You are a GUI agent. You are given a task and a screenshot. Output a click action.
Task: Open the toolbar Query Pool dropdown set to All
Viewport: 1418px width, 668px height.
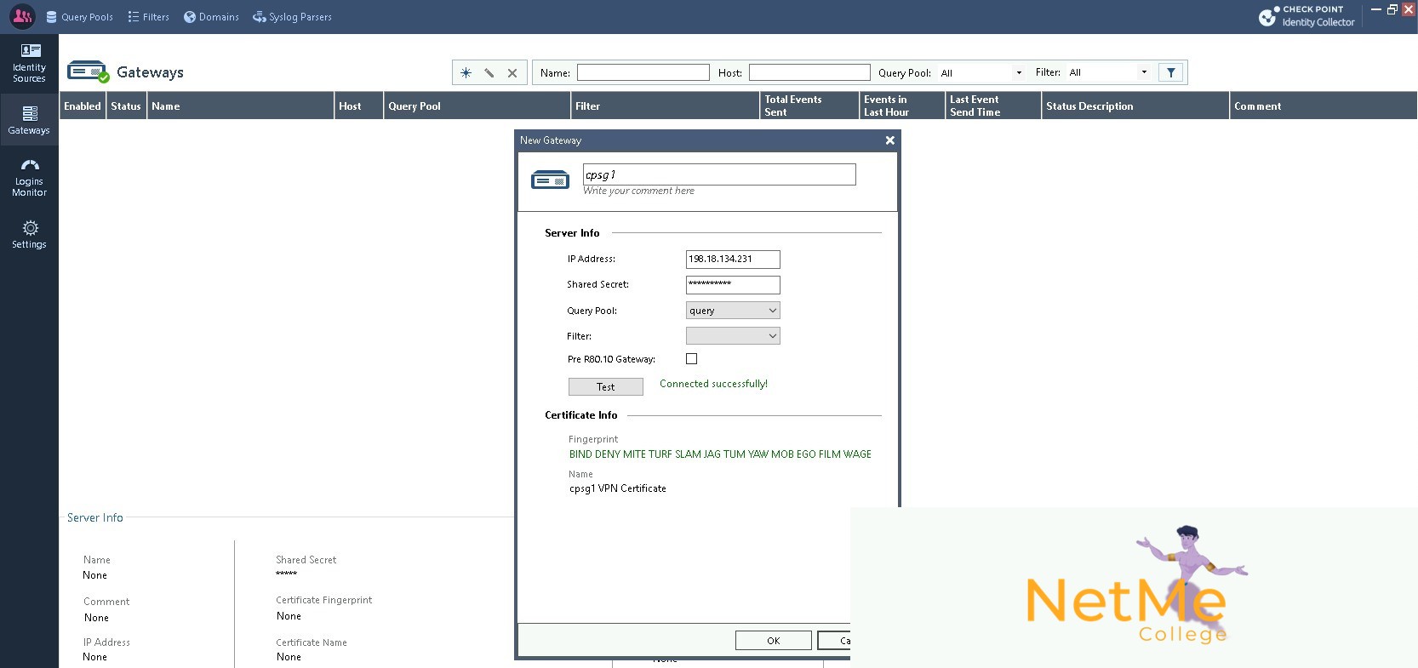[x=981, y=73]
